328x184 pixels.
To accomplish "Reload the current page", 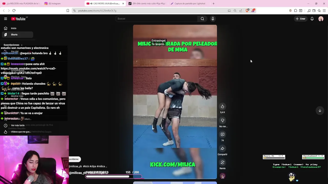I will point(14,10).
